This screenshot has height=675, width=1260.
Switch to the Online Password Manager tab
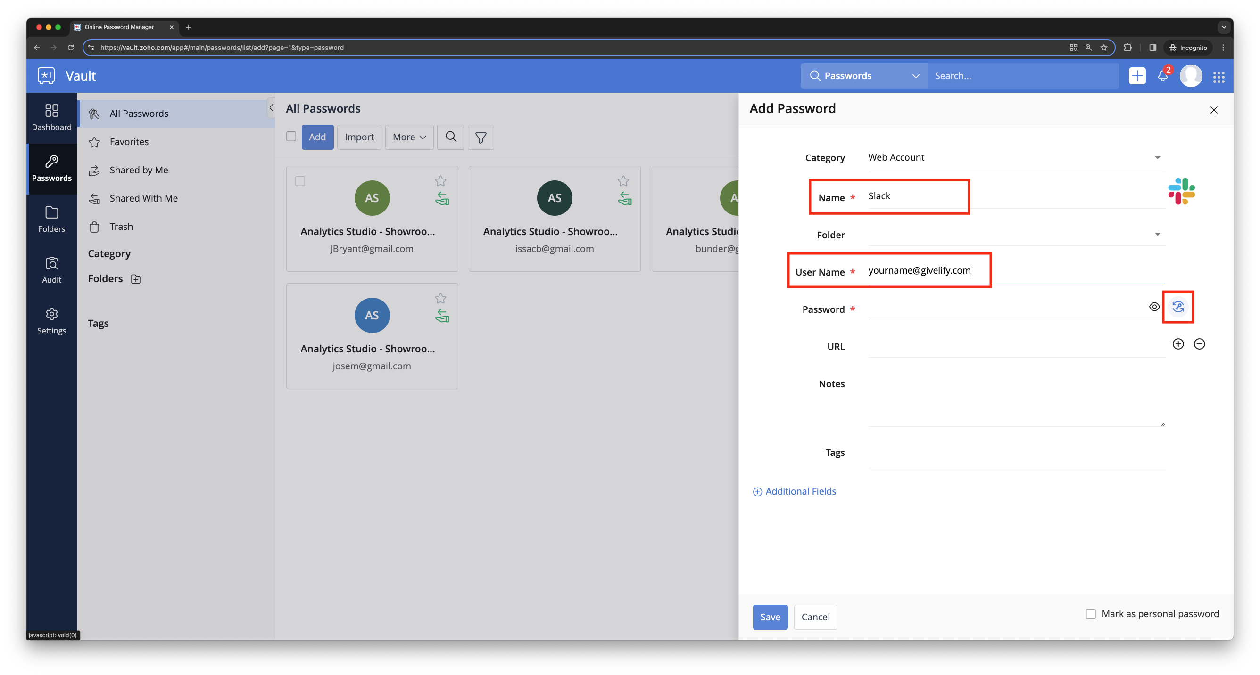(124, 27)
